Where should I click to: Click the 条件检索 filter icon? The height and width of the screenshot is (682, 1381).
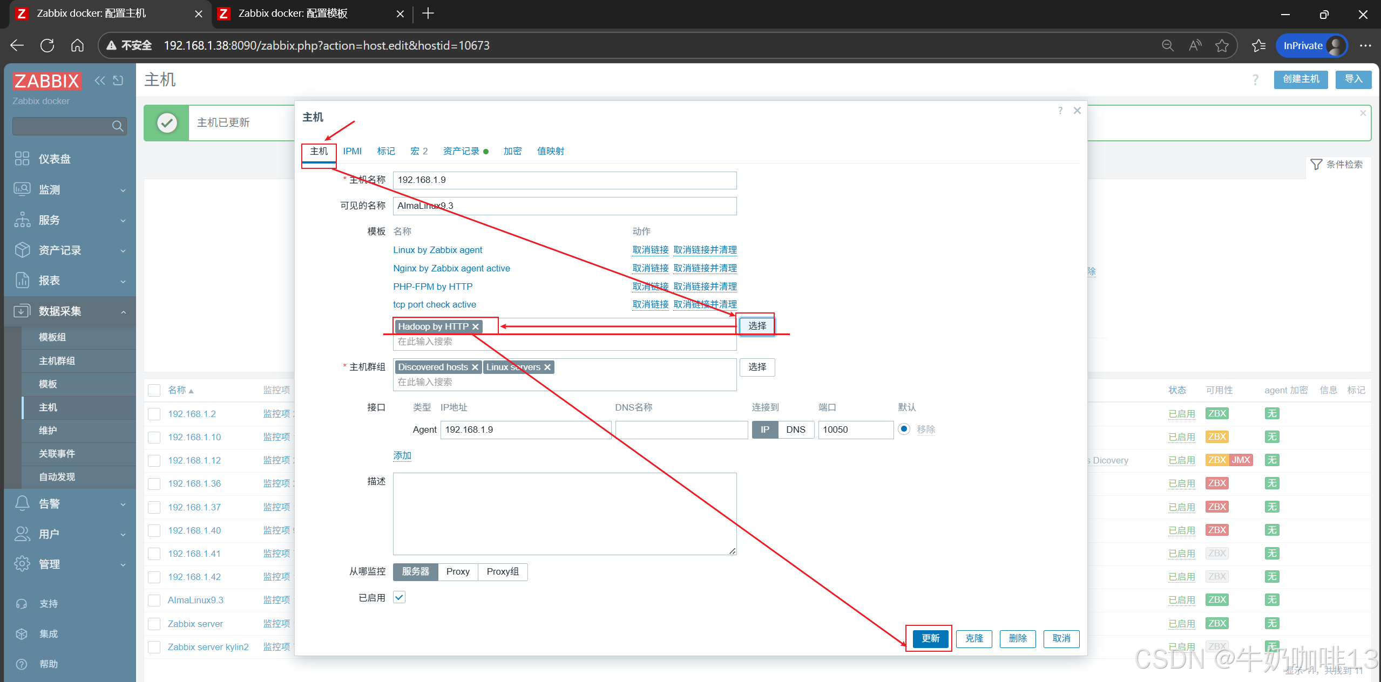(1316, 165)
